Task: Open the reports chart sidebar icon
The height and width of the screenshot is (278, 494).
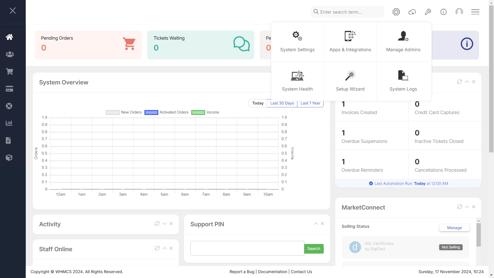Action: coord(9,123)
